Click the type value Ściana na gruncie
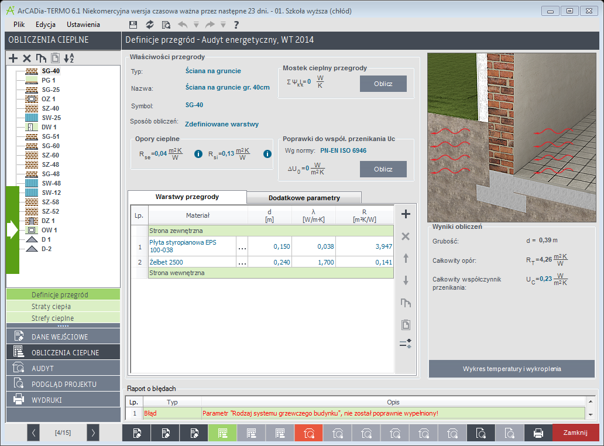Screen dimensions: 604x446 coord(213,71)
